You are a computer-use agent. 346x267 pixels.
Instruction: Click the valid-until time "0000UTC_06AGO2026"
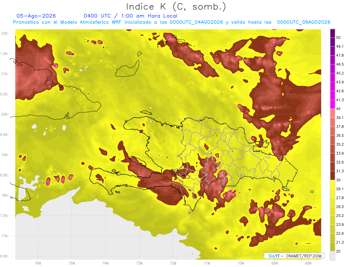click(x=304, y=22)
